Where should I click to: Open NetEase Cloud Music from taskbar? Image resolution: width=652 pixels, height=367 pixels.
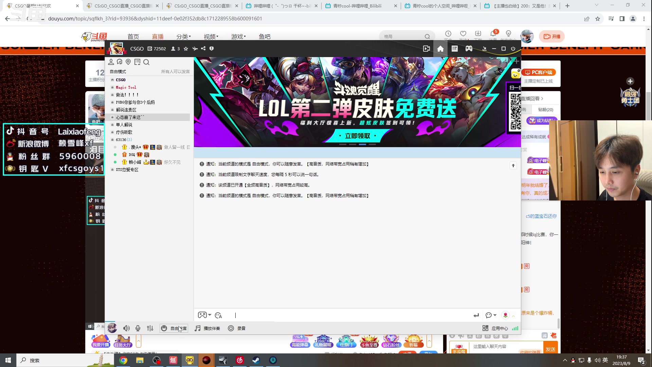tap(239, 360)
